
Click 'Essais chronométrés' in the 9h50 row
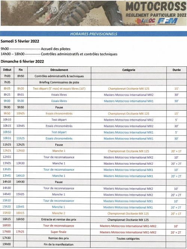[59, 113]
